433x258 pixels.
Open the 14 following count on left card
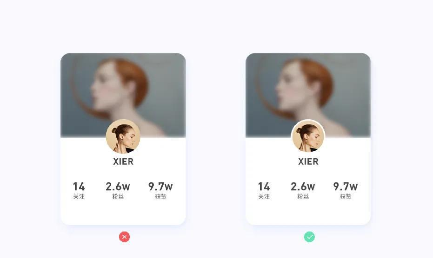pyautogui.click(x=79, y=187)
